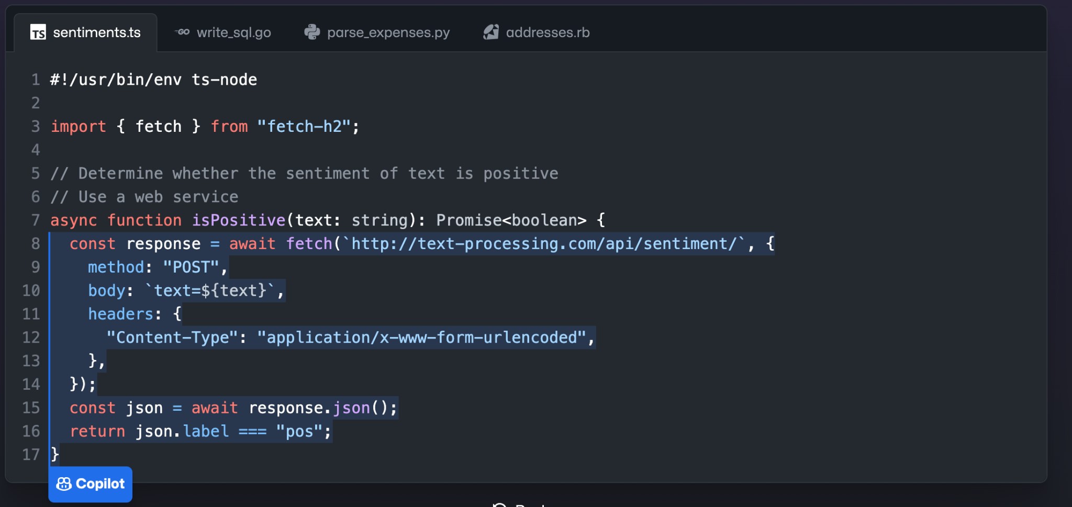Click the shebang line ts-node text

pyautogui.click(x=224, y=80)
